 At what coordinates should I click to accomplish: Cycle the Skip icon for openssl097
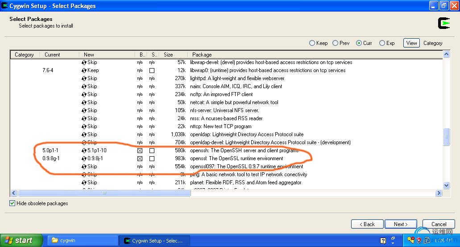click(84, 166)
